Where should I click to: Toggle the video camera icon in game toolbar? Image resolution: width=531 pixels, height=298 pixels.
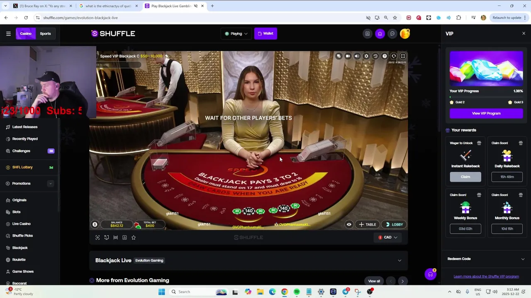tap(348, 56)
